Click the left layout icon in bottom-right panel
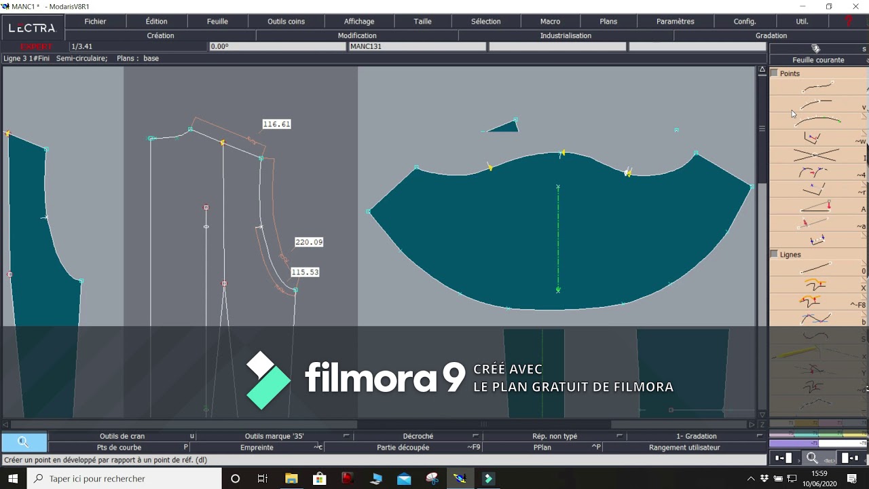Viewport: 869px width, 489px height. tap(784, 458)
